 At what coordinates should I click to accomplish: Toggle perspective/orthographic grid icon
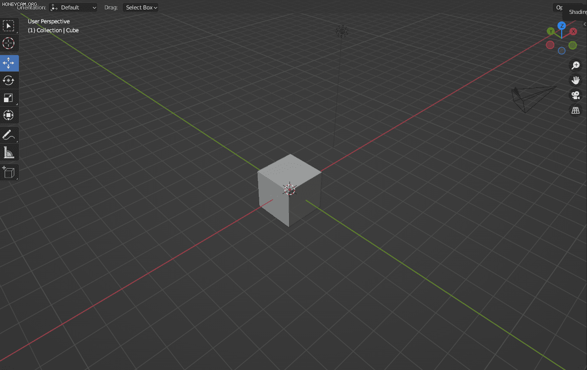(576, 111)
